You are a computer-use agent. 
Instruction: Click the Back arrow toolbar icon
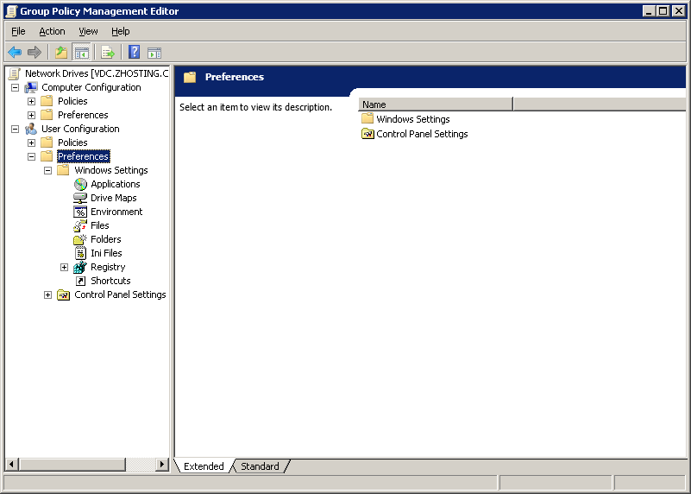[15, 52]
